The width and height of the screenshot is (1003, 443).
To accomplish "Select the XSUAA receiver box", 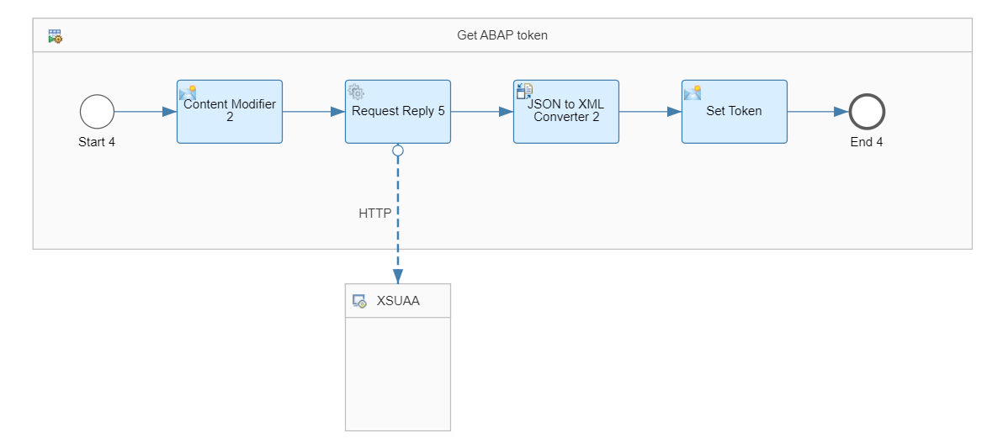I will [x=398, y=357].
